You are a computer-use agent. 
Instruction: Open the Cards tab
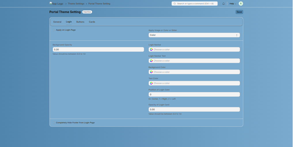coord(92,22)
